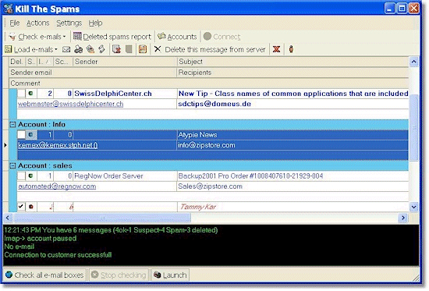Tick the delete checkbox for SwissDelphiCenter.ch
429x291 pixels.
pos(21,94)
